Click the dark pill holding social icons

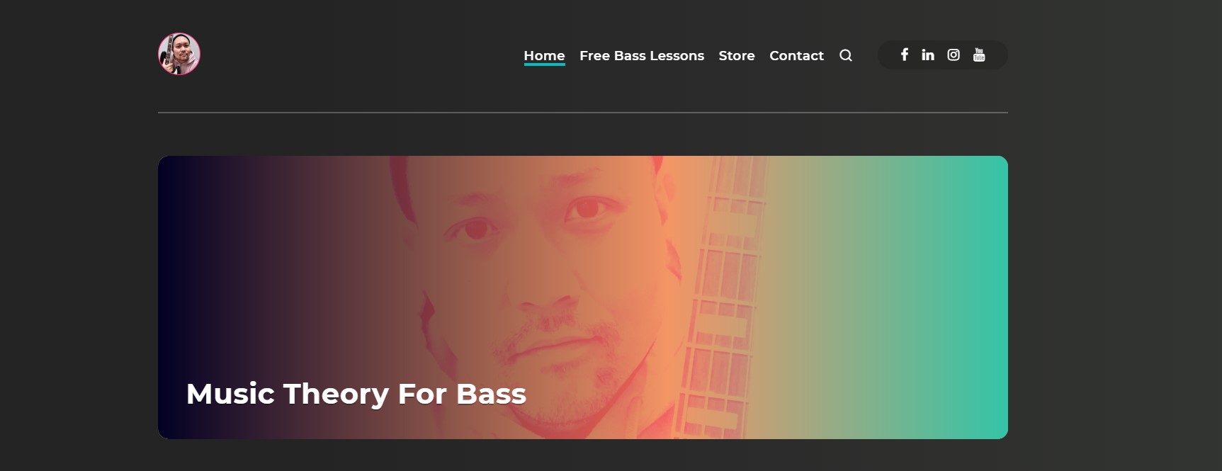pos(943,55)
